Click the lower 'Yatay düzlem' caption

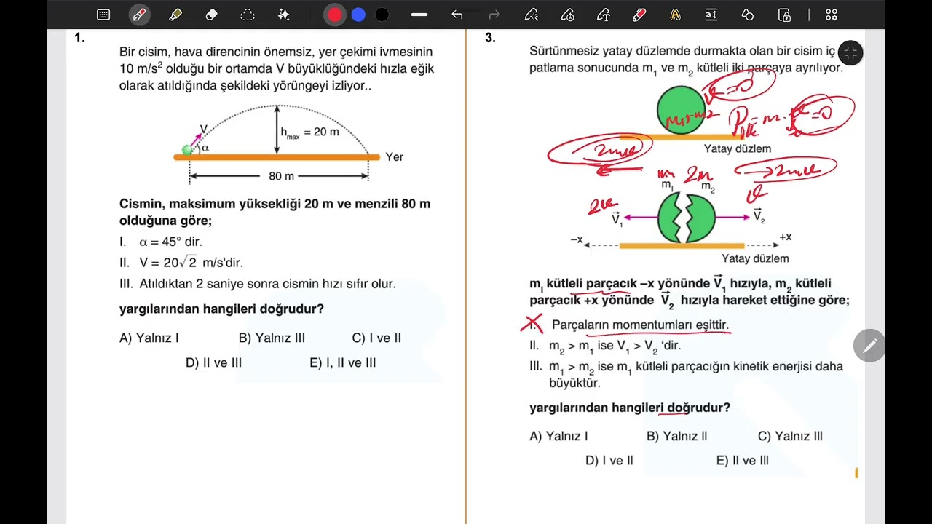pos(755,258)
